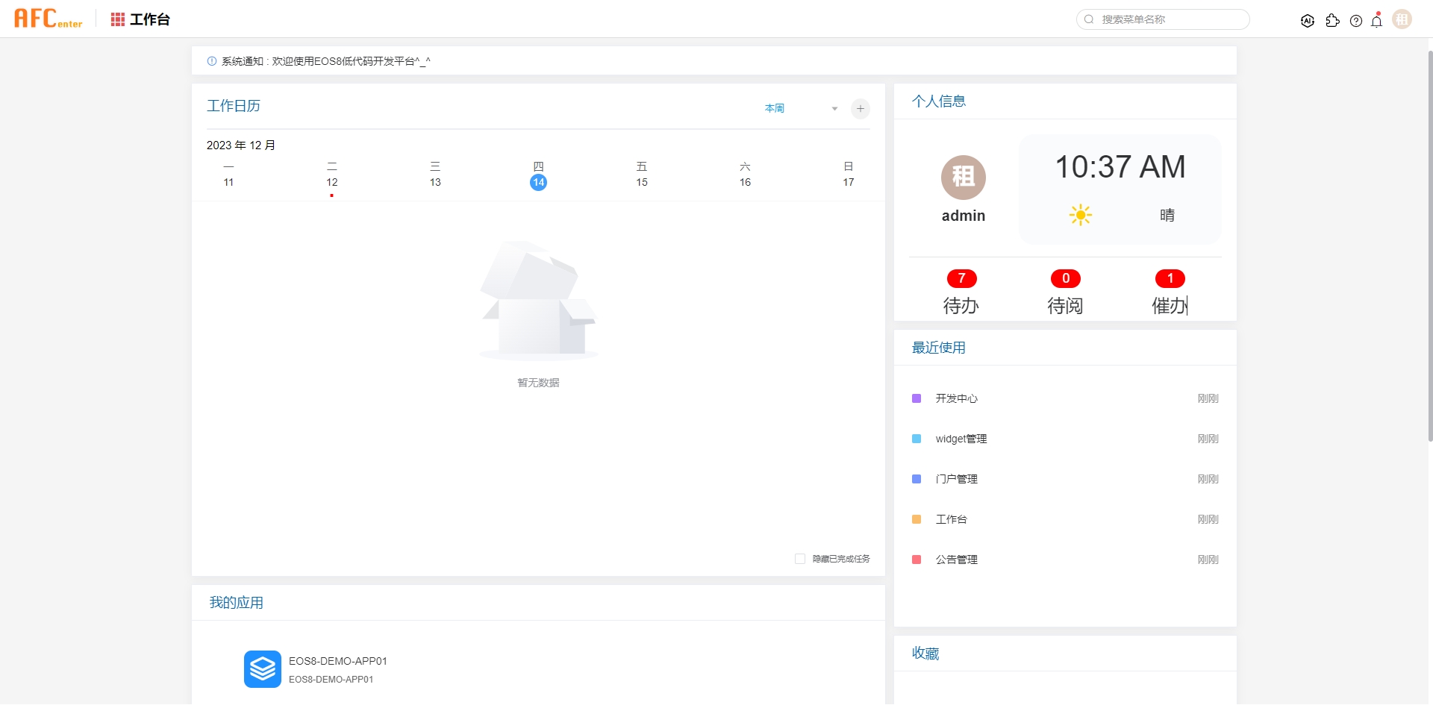The image size is (1433, 705).
Task: Open the user avatar menu 租
Action: click(1402, 19)
